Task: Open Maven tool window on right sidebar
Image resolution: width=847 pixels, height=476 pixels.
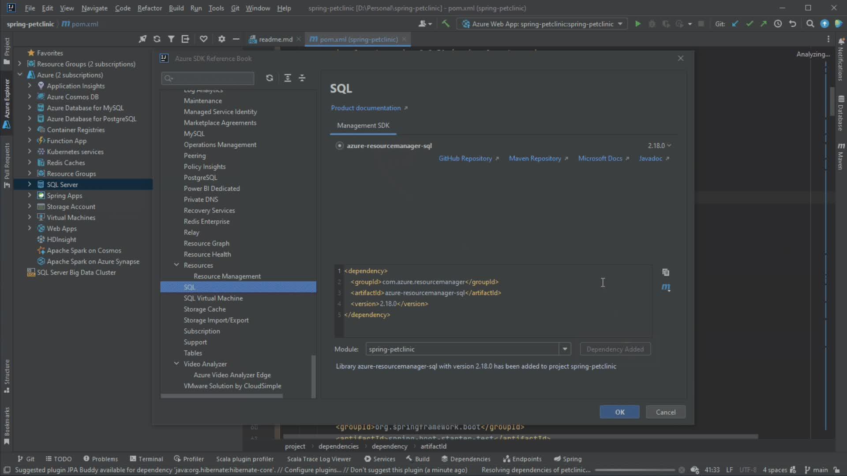Action: pyautogui.click(x=841, y=156)
